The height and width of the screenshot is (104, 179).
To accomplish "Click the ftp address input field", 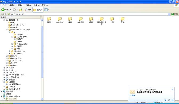I will tap(88, 14).
